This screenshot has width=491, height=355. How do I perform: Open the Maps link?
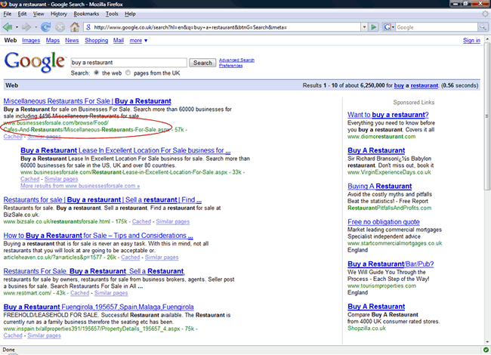click(x=53, y=40)
